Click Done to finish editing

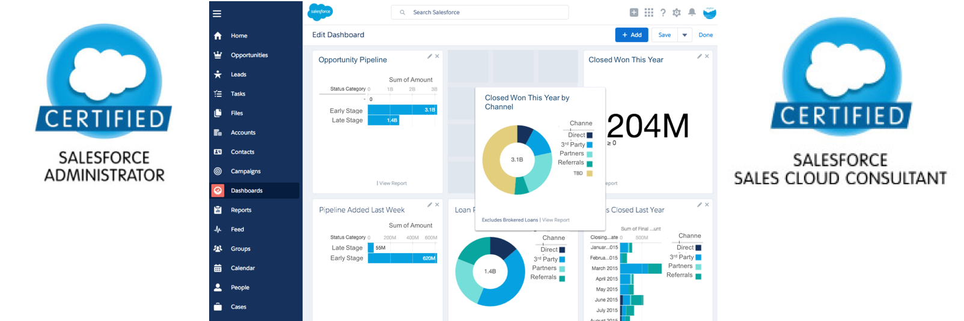coord(706,35)
